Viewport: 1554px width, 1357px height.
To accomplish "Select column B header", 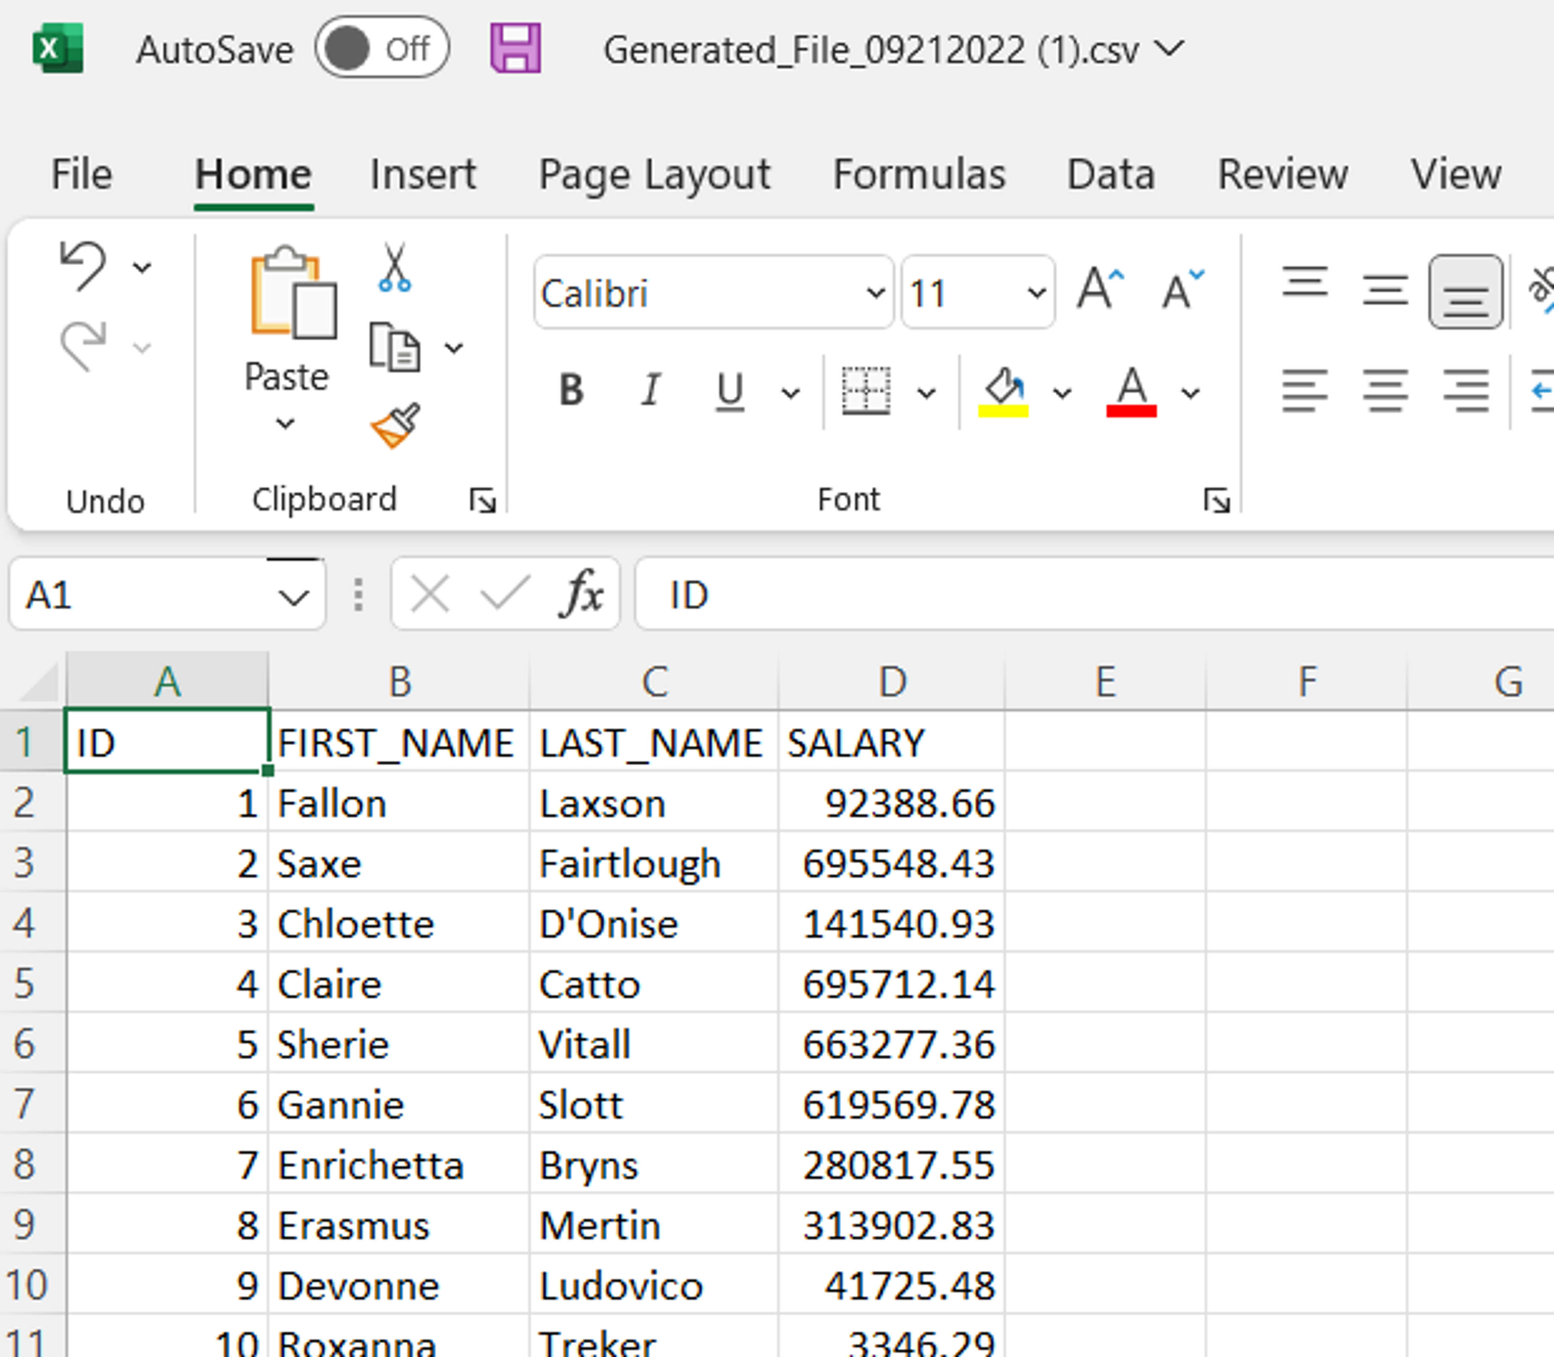I will pyautogui.click(x=399, y=682).
